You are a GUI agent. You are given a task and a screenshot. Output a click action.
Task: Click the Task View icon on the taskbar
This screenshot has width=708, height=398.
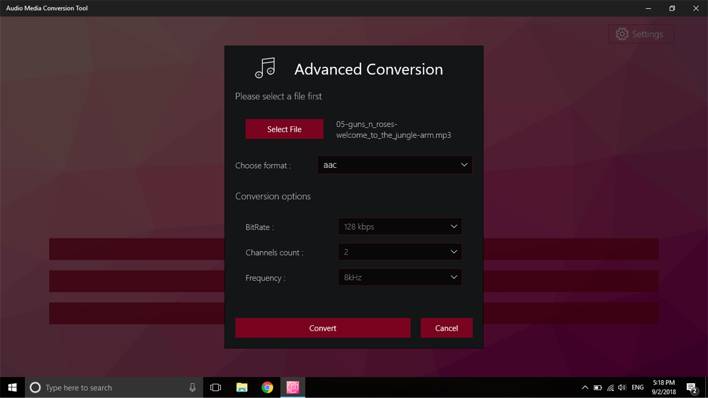pos(216,387)
